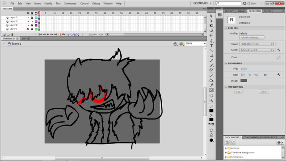The width and height of the screenshot is (286, 161).
Task: Select the Free Transform tool
Action: pyautogui.click(x=211, y=26)
